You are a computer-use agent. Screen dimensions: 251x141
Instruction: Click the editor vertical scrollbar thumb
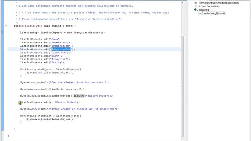click(x=182, y=87)
